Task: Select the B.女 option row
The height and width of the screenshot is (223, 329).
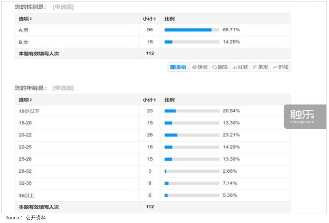Action: click(23, 42)
